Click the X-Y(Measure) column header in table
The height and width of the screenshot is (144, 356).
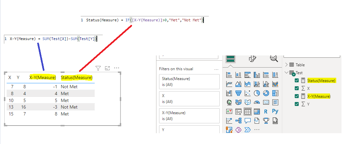click(x=43, y=77)
